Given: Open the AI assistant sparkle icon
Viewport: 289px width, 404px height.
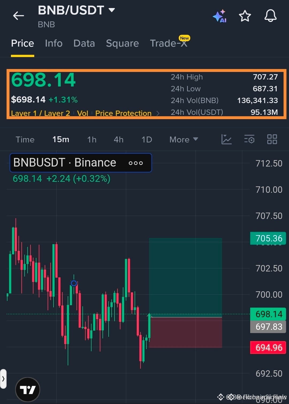Looking at the screenshot, I should tap(220, 16).
